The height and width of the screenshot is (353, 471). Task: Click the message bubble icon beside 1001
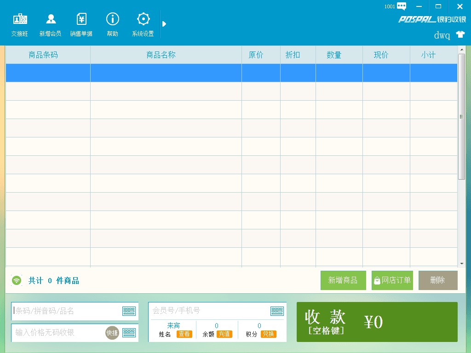tap(402, 6)
